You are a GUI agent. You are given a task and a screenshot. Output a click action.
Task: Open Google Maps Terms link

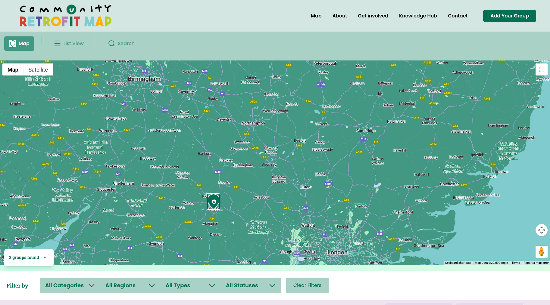click(516, 263)
